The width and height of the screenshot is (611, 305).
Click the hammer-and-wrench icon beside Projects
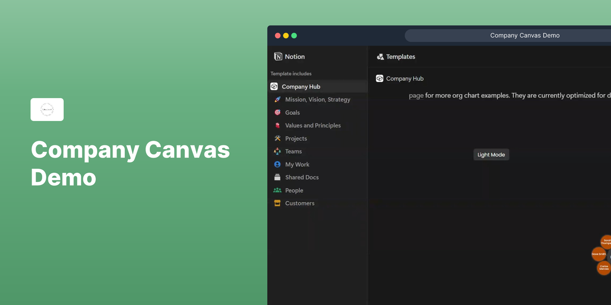click(277, 138)
